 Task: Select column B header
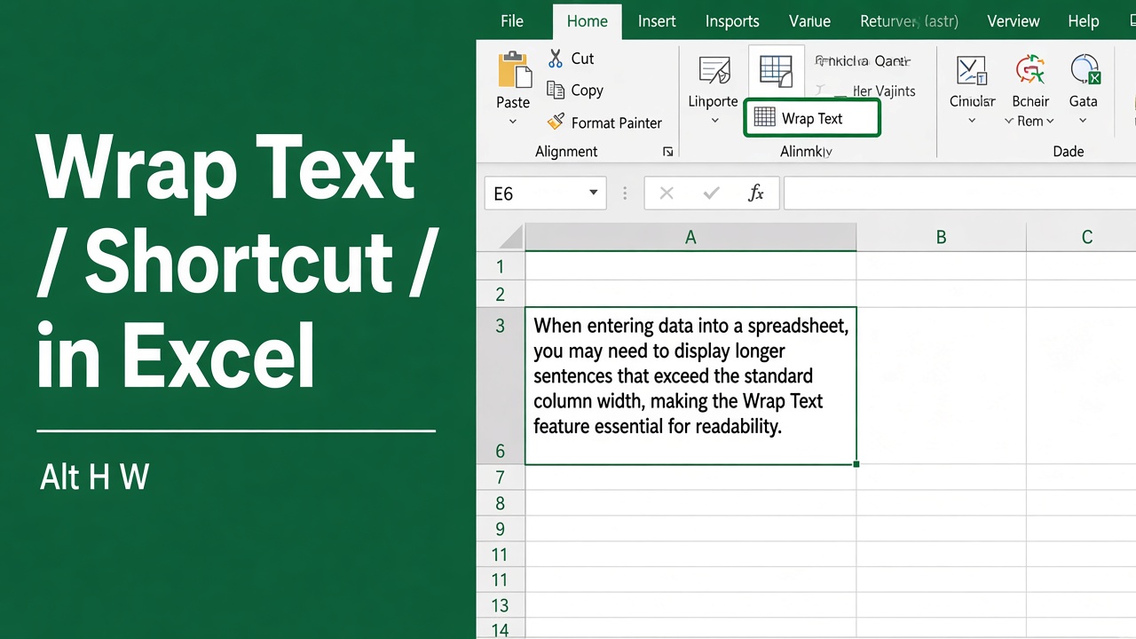[941, 237]
